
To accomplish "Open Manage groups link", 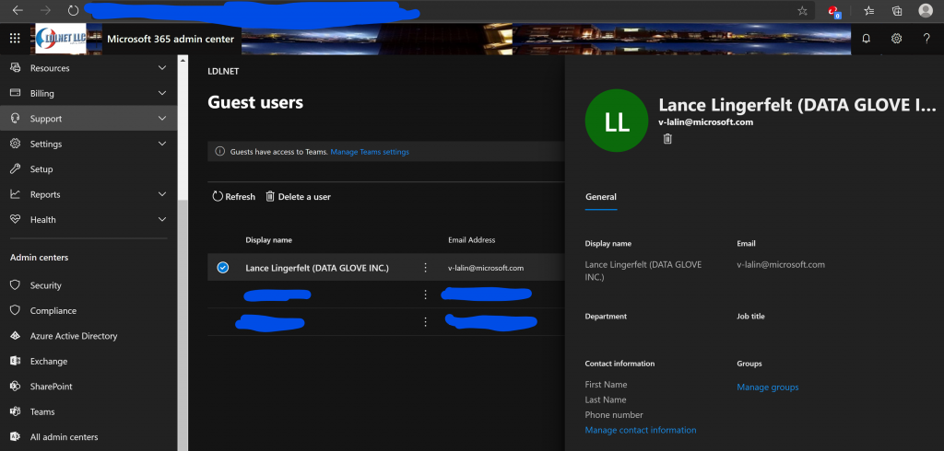I will (768, 387).
